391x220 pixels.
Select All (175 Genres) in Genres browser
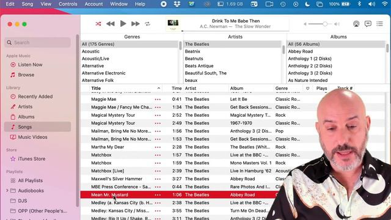tap(130, 44)
